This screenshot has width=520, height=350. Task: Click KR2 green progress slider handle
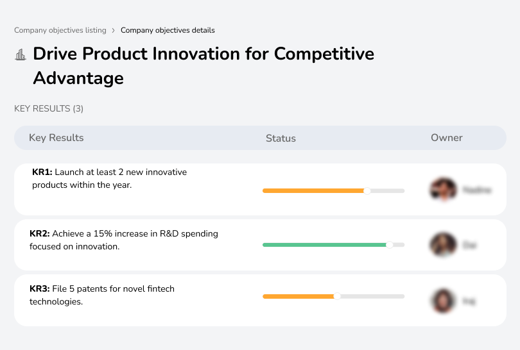(x=389, y=245)
